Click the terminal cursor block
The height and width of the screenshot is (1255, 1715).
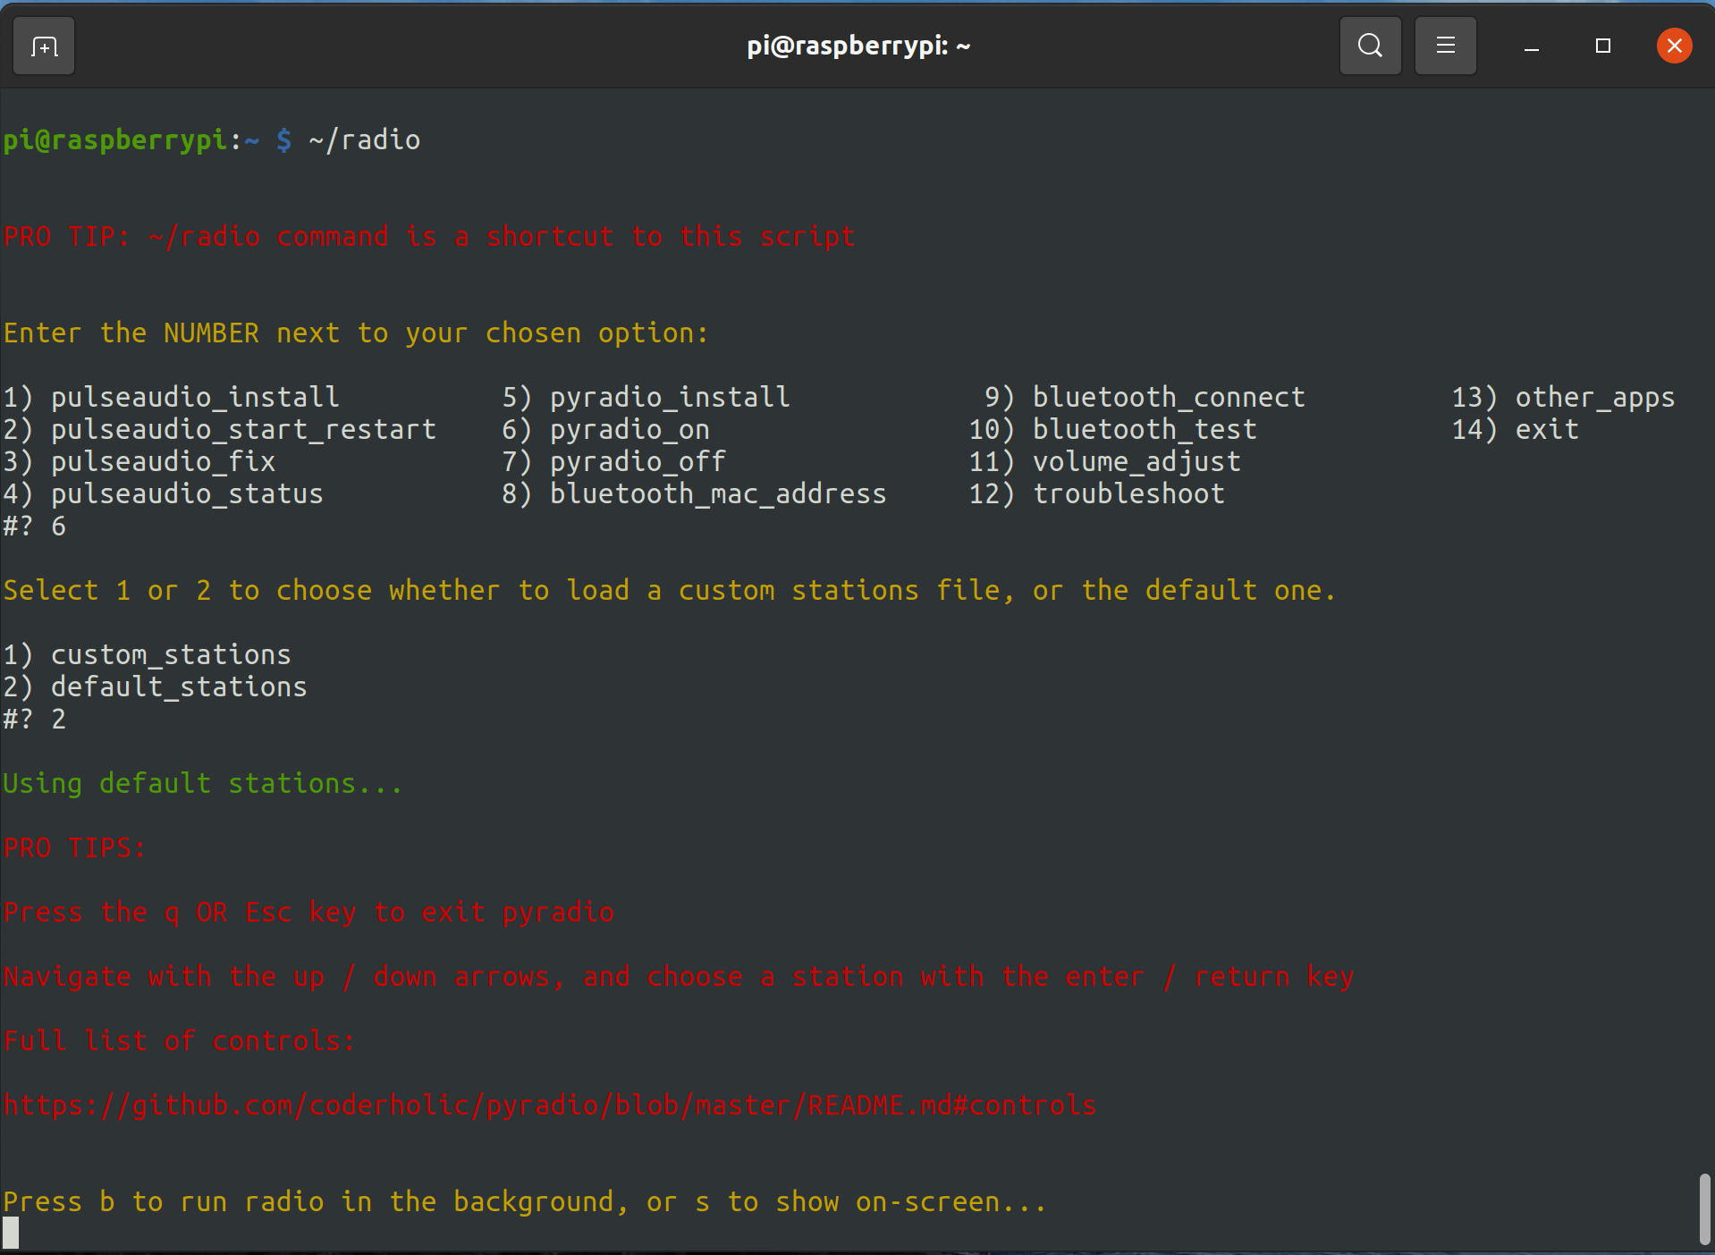click(11, 1234)
